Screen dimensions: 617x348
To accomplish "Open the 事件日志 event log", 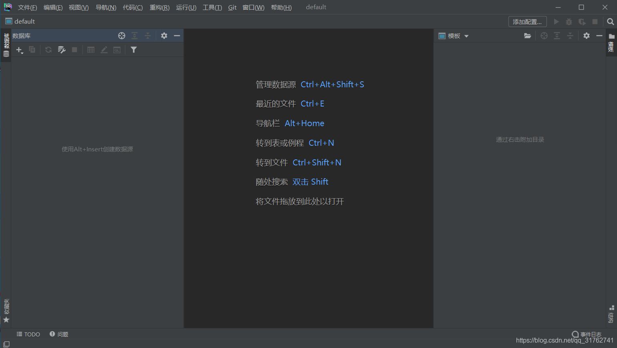I will coord(587,334).
